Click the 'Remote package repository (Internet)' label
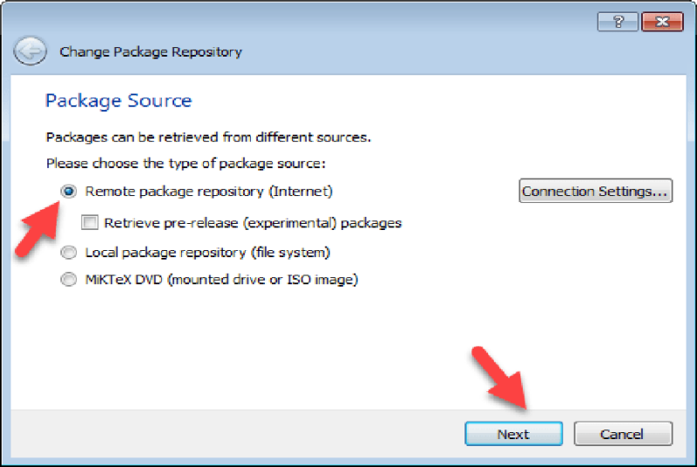 click(209, 191)
